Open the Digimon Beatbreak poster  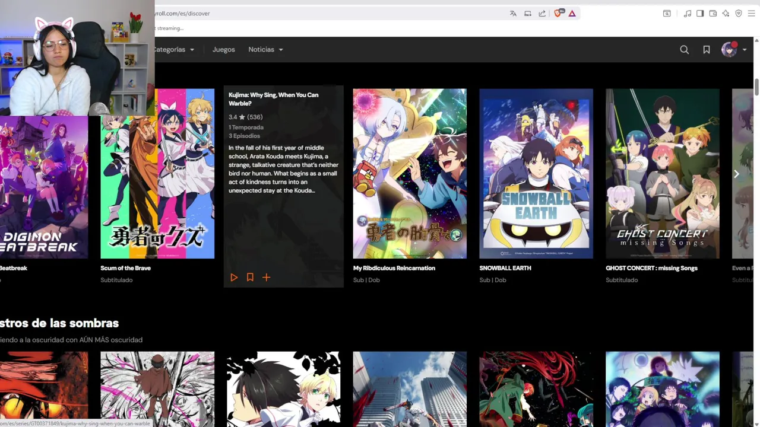pos(44,187)
